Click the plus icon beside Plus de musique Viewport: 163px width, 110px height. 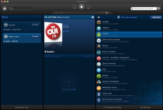(x=119, y=17)
